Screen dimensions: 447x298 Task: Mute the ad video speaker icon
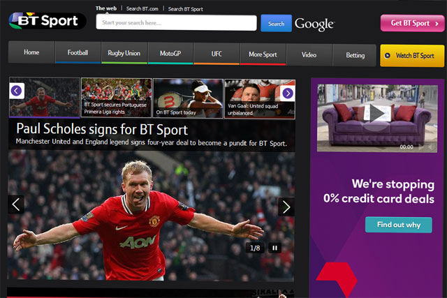pos(432,147)
